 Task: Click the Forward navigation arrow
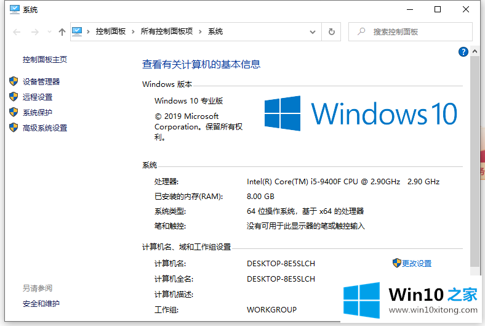coord(34,31)
